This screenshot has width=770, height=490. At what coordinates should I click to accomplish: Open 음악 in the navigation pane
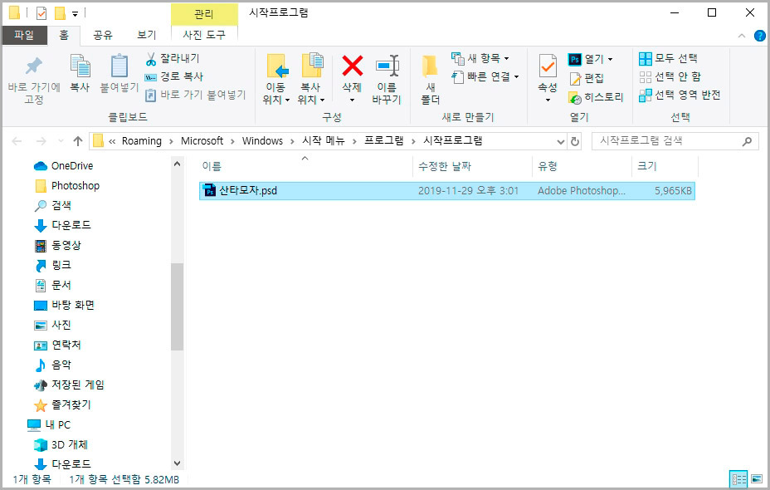coord(53,365)
